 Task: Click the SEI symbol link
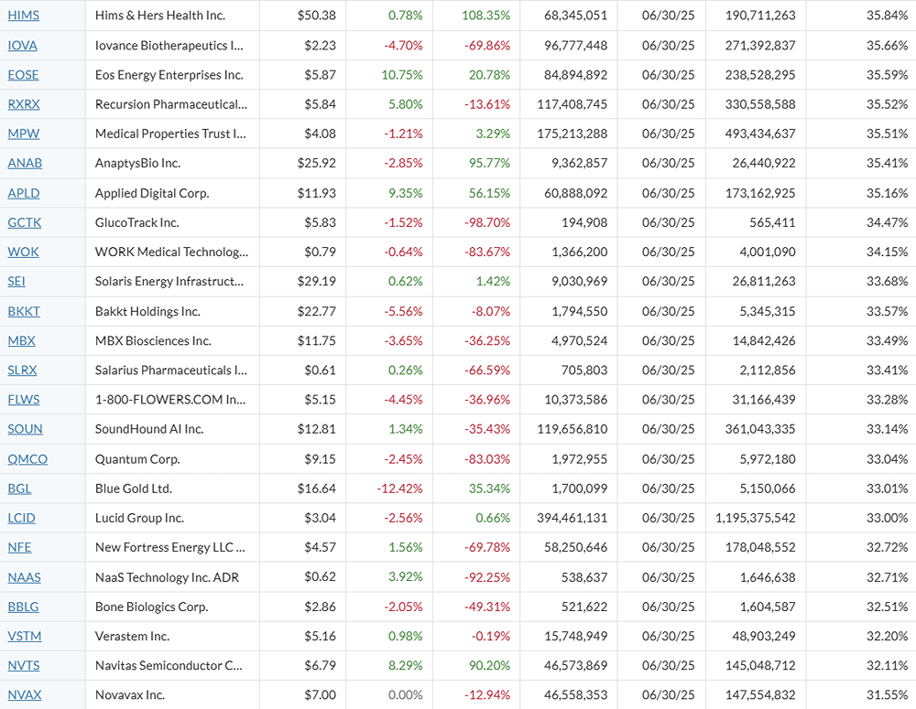[x=16, y=282]
